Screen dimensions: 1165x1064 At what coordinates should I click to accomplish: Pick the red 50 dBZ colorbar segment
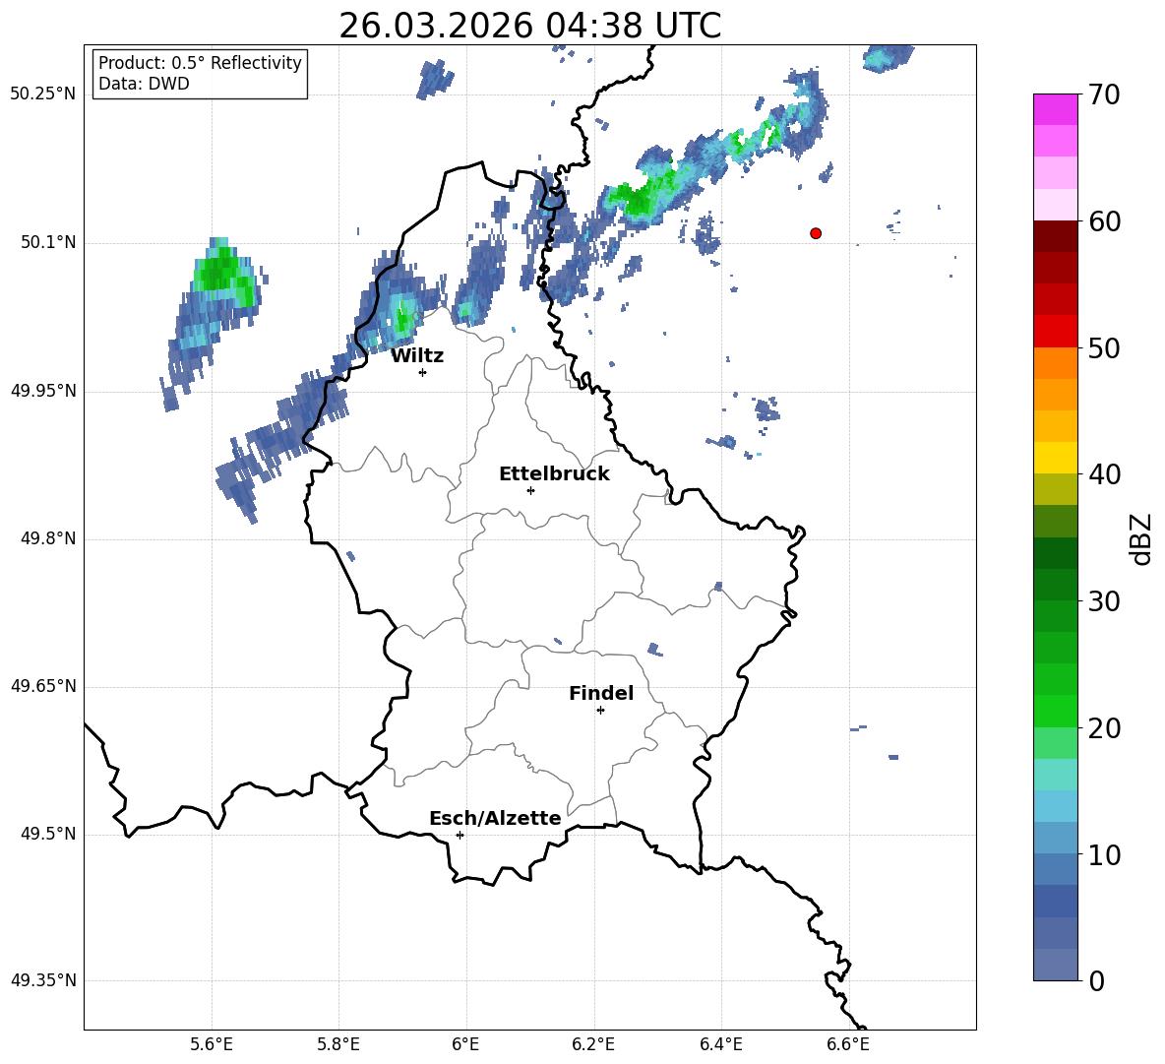1055,331
